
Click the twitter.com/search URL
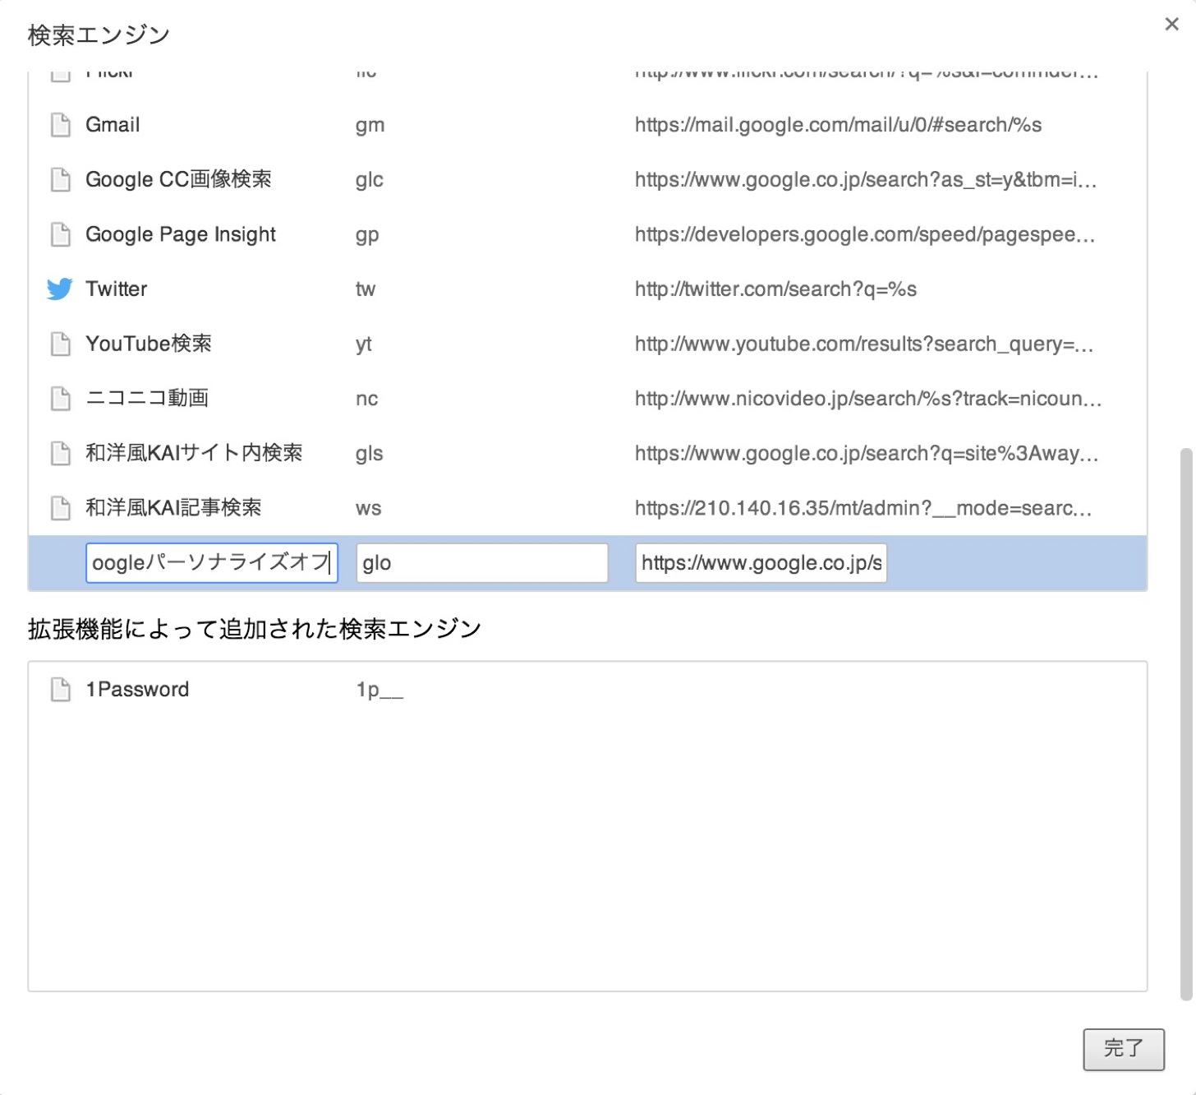pyautogui.click(x=775, y=289)
